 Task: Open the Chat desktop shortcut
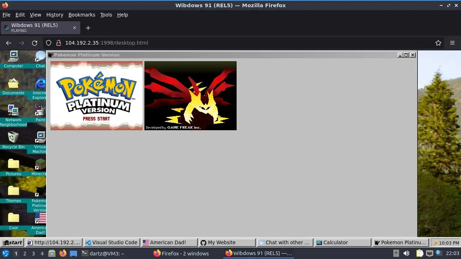pyautogui.click(x=40, y=59)
